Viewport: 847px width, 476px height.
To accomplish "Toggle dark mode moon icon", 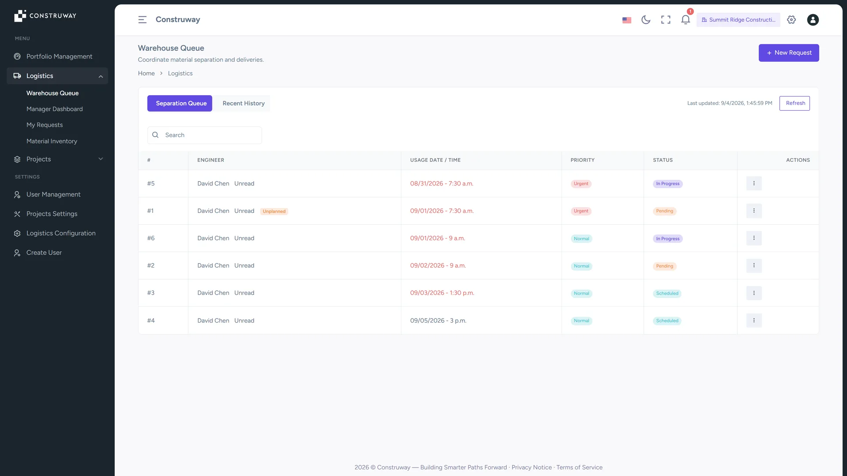I will click(x=646, y=20).
